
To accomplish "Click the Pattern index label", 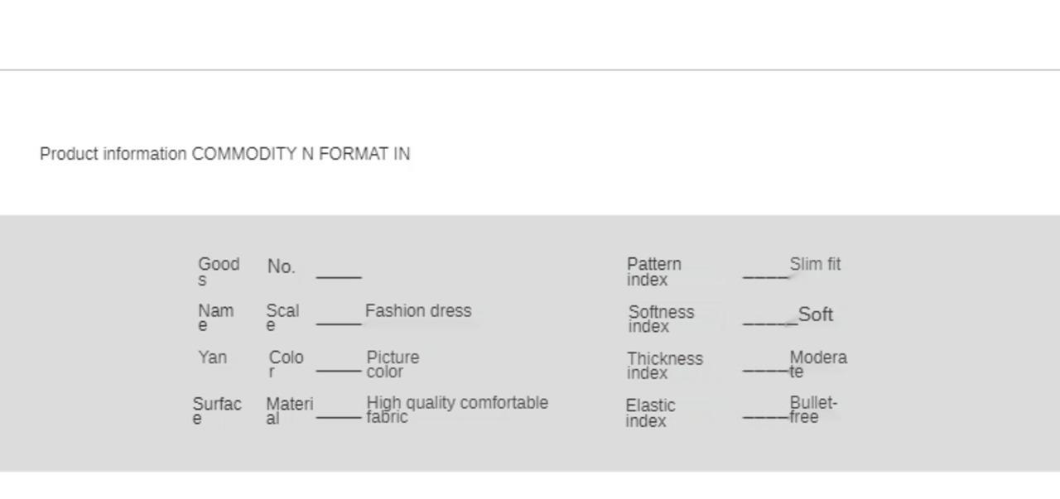I will (653, 271).
